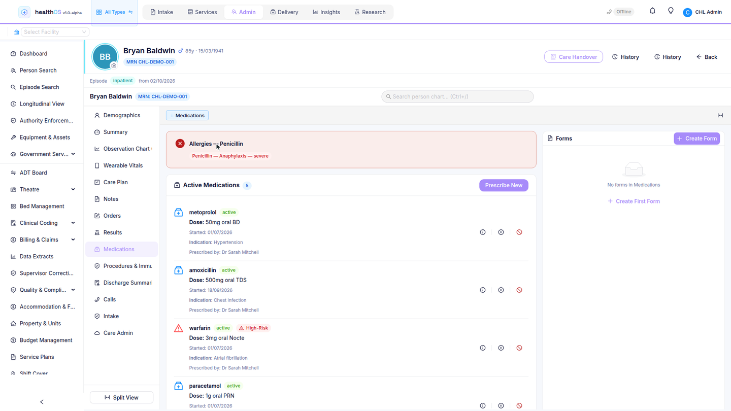Click the info icon for metoprolol

click(x=483, y=232)
